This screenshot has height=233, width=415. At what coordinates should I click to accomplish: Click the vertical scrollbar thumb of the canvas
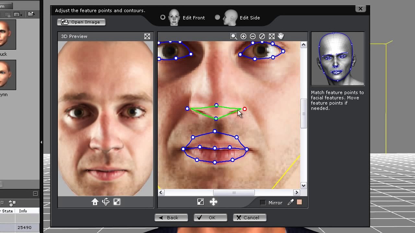[x=304, y=113]
